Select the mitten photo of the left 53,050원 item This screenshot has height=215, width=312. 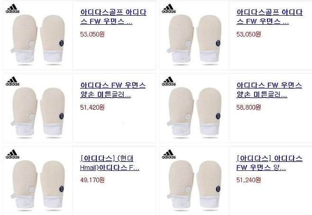(x=38, y=39)
